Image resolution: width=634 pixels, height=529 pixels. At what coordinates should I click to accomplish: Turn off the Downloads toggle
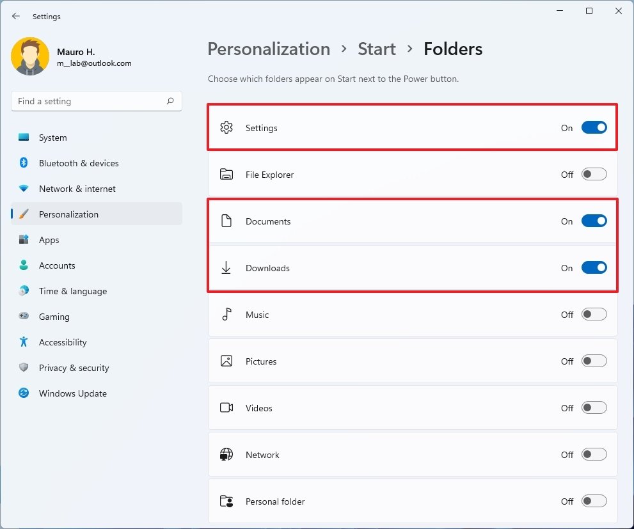click(x=594, y=267)
